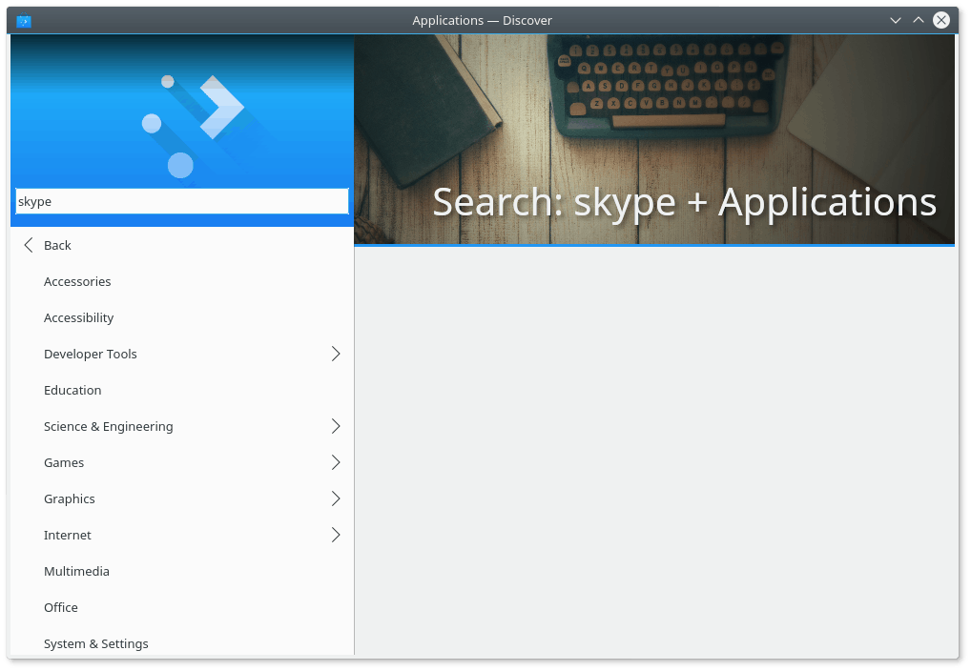Click the Search: skype + Applications header
Viewport: 971px width, 671px height.
(684, 203)
